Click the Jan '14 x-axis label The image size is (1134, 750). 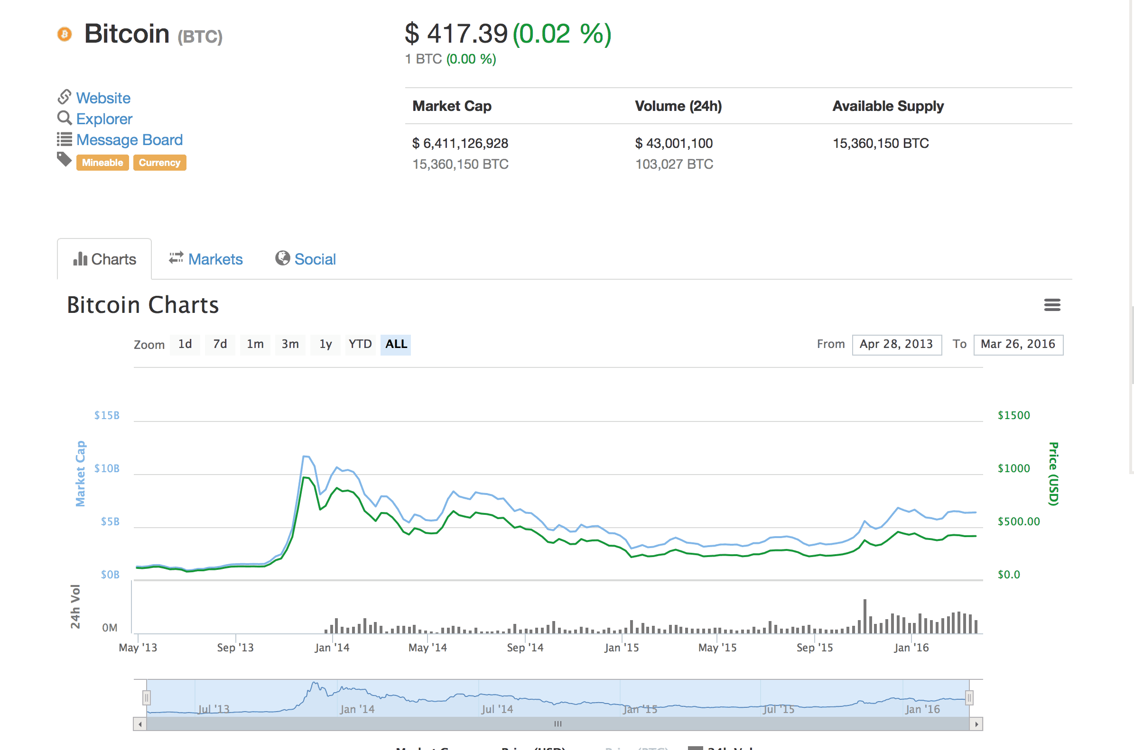tap(332, 648)
